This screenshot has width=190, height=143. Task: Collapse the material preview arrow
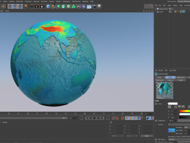(x=156, y=83)
